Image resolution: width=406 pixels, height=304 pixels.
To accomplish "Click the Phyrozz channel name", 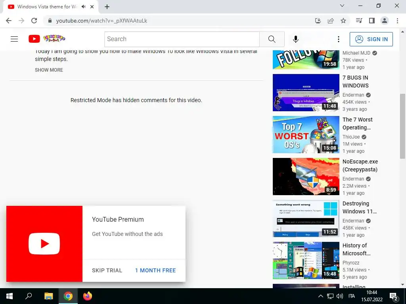I will [x=351, y=263].
